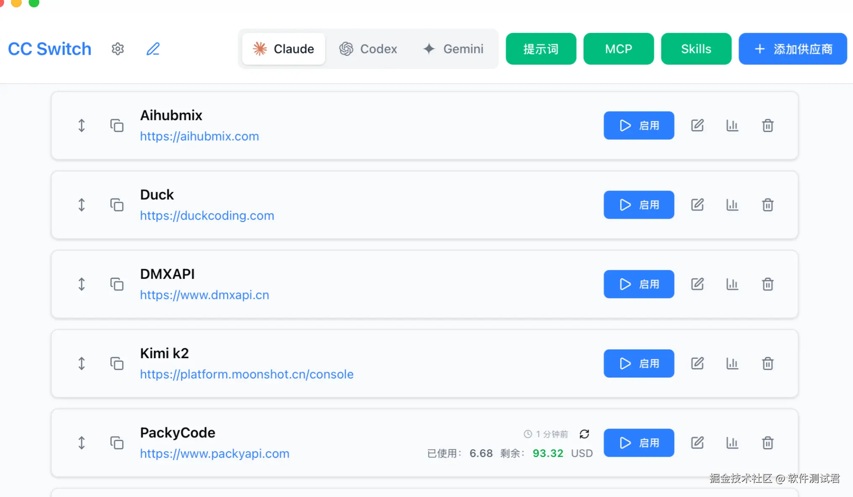
Task: Click the pencil edit-mode icon beside settings
Action: [x=153, y=49]
